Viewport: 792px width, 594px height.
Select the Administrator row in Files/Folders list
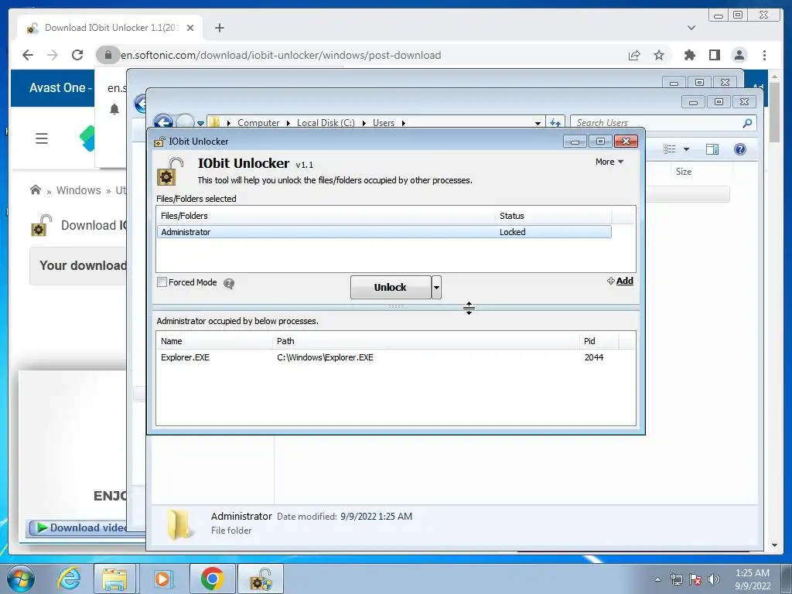click(x=384, y=232)
